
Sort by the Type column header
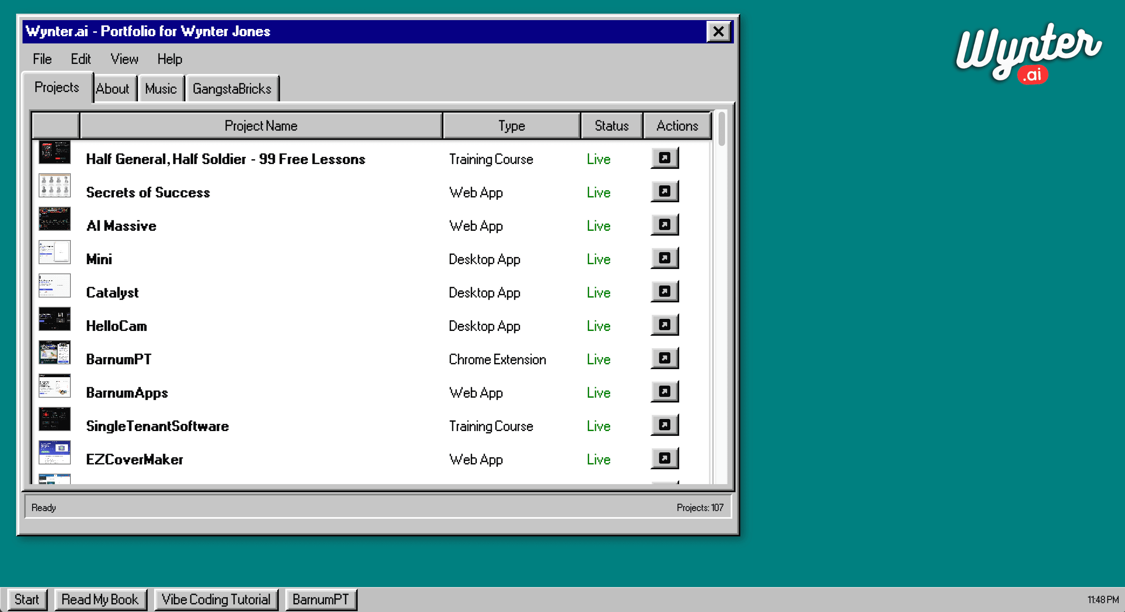point(511,126)
